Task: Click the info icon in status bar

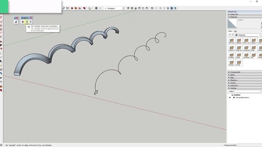Action: [1, 145]
